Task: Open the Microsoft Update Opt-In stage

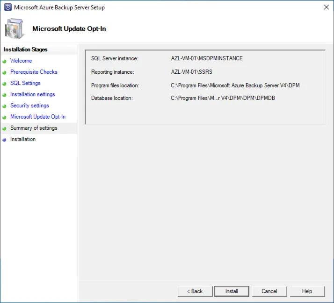Action: point(38,117)
